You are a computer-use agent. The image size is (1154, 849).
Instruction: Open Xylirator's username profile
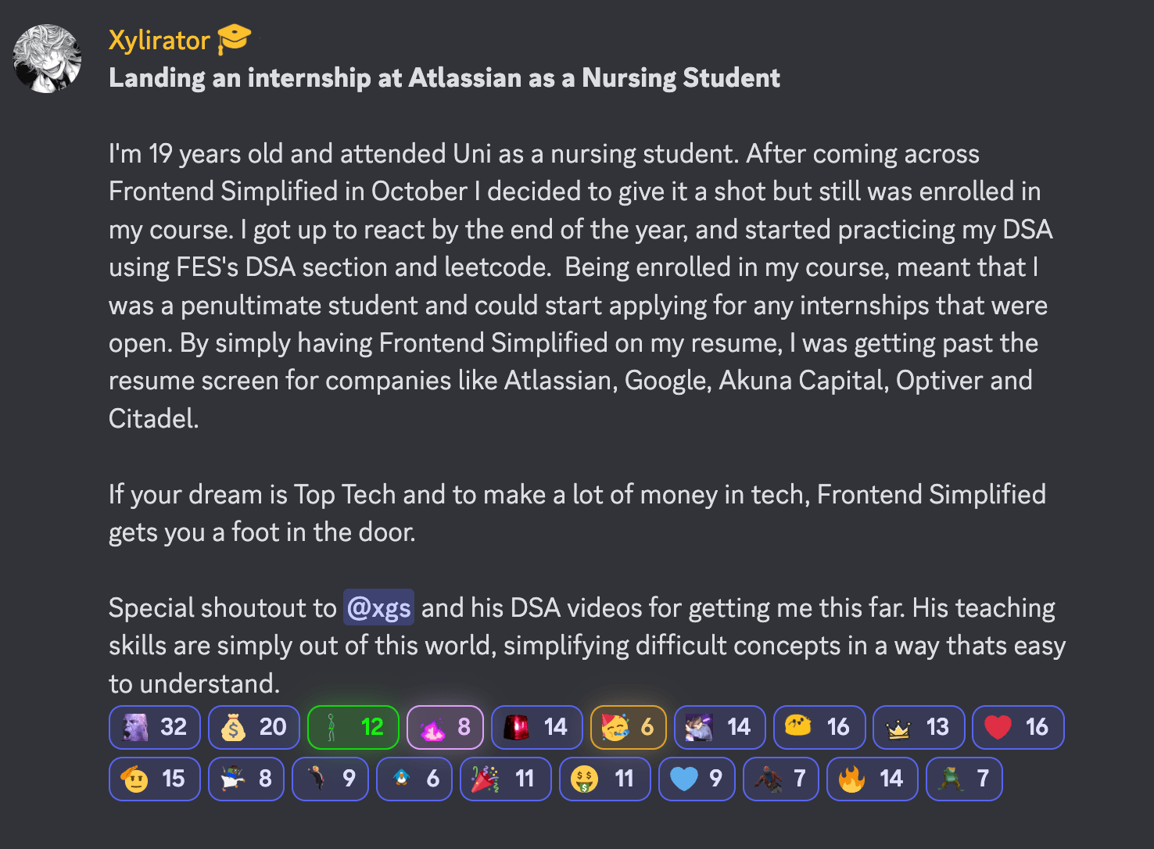(159, 40)
